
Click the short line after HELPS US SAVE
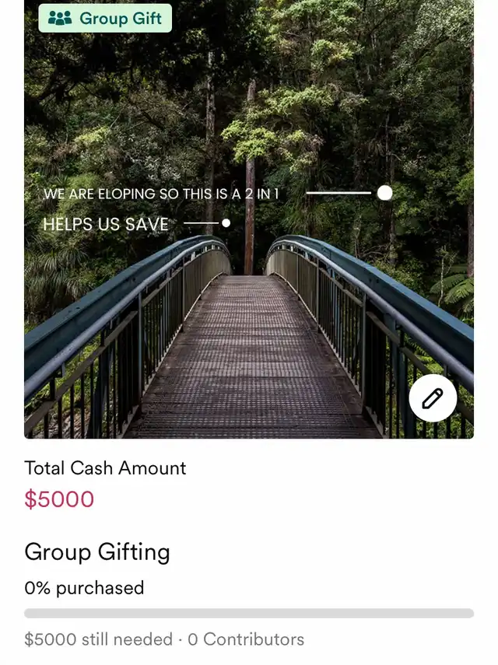pyautogui.click(x=202, y=223)
